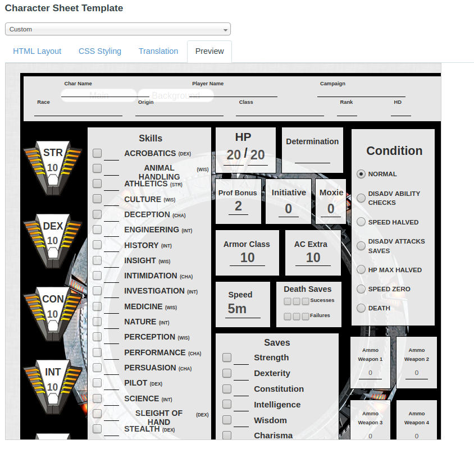
Task: Toggle the Acrobatics skill checkbox
Action: pyautogui.click(x=98, y=153)
